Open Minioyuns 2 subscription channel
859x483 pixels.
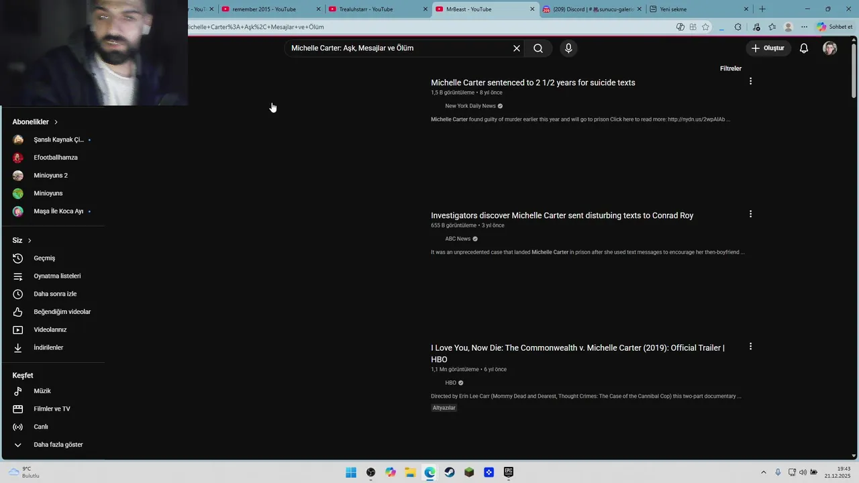[52, 176]
